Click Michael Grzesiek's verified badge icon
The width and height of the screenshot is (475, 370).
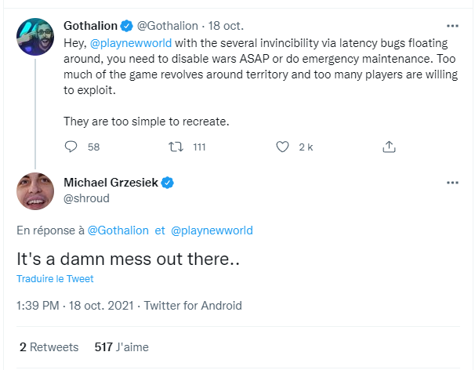(x=168, y=183)
